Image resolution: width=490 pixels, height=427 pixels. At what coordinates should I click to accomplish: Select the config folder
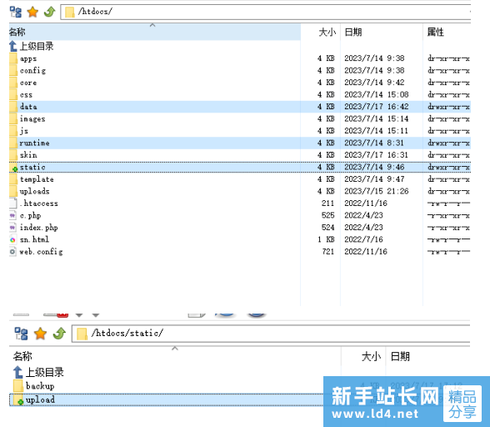point(240,71)
